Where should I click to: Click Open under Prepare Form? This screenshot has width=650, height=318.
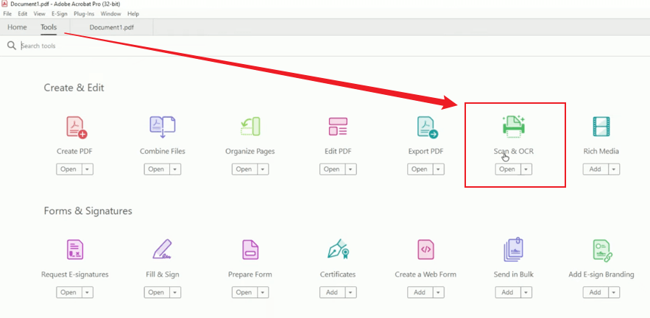[244, 292]
